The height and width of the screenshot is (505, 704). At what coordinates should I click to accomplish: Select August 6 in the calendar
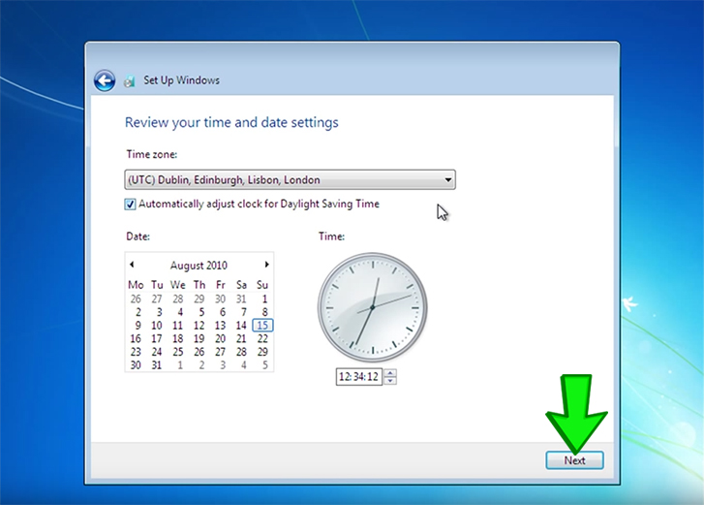coord(223,312)
